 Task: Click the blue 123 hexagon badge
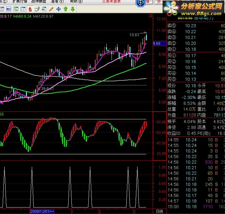click(x=141, y=3)
